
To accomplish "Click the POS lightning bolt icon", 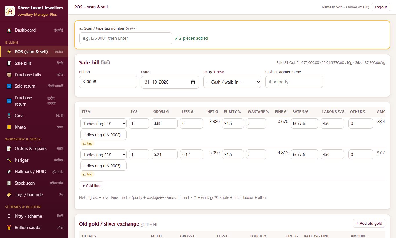I will point(9,52).
